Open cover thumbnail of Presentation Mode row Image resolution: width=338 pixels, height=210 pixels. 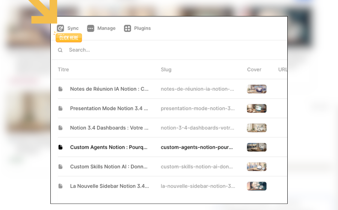coord(257,108)
